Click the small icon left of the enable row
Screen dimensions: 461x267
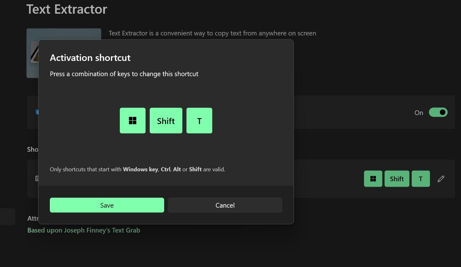point(37,112)
